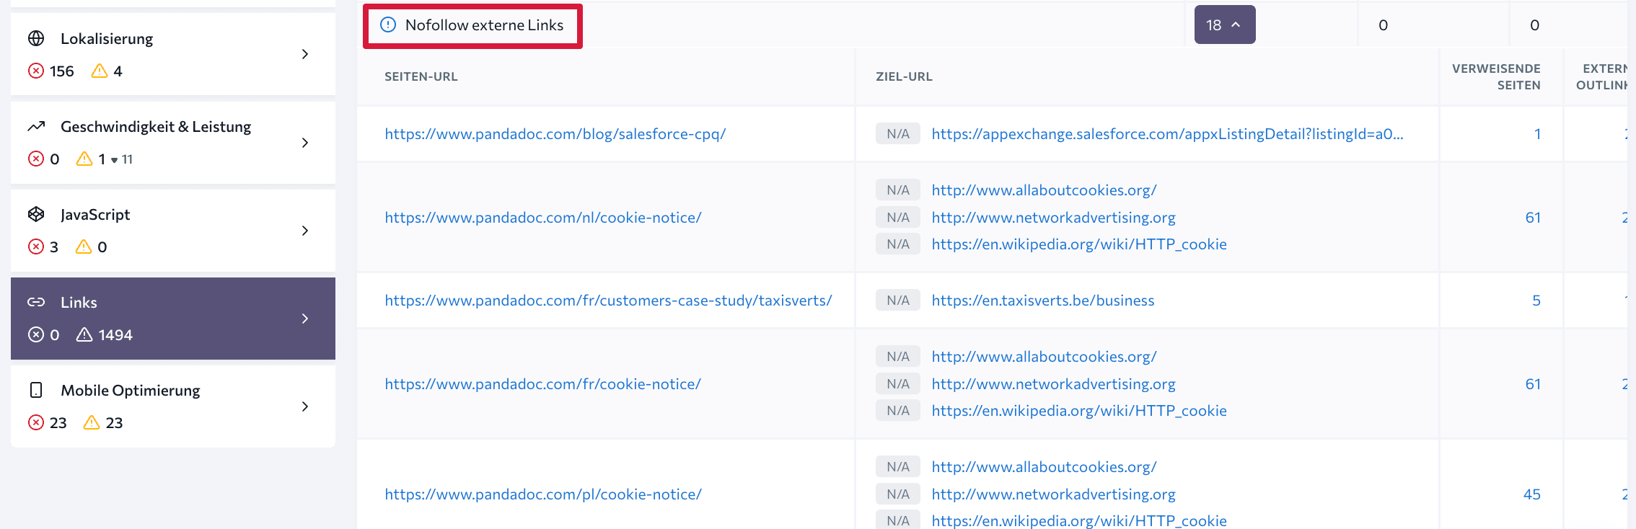Open Wikipedia HTTP_cookie link in fr cookie-notice row

1079,411
